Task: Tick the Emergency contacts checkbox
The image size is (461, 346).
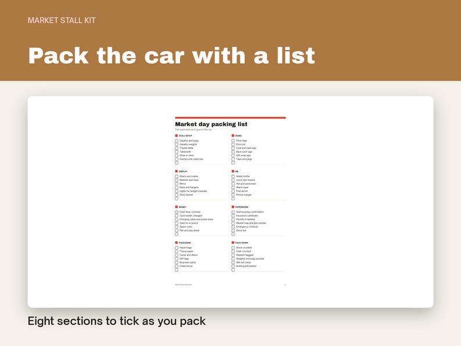Action: point(233,227)
